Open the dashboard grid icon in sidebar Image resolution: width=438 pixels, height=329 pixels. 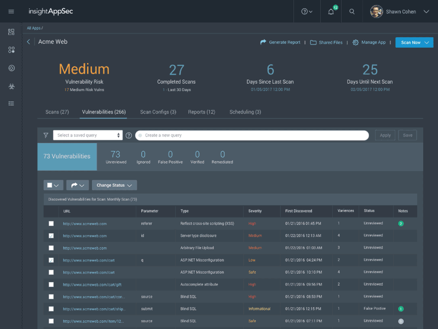click(10, 31)
